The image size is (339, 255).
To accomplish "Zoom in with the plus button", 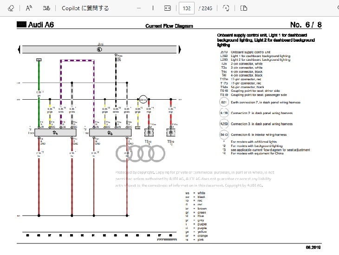I will 153,8.
